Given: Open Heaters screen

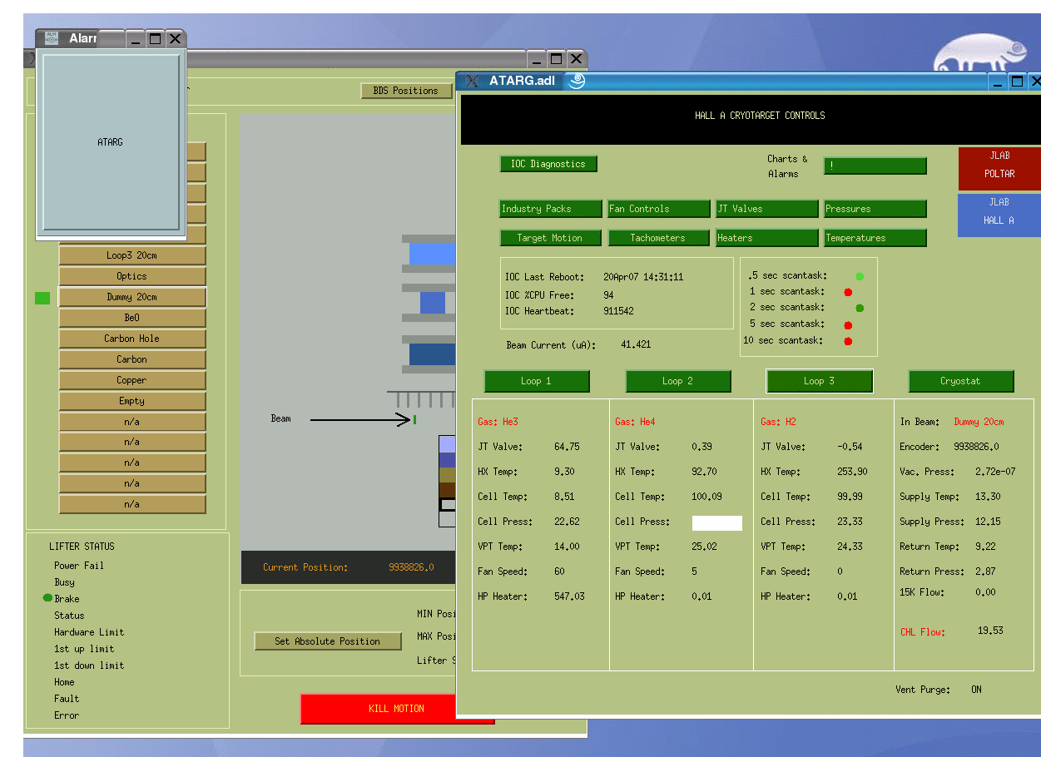Looking at the screenshot, I should point(767,238).
